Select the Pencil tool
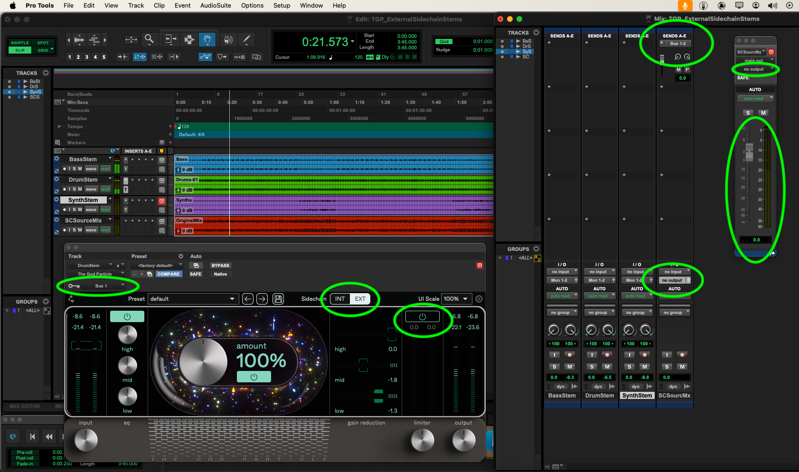The width and height of the screenshot is (799, 472). click(246, 39)
